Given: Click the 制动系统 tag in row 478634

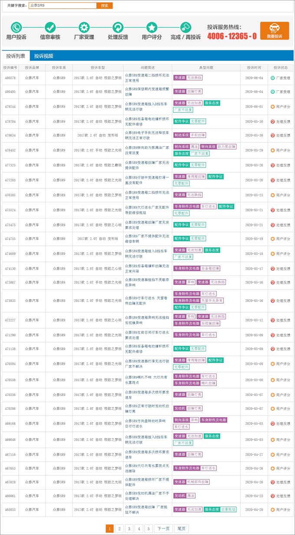Looking at the screenshot, I should click(x=181, y=135).
